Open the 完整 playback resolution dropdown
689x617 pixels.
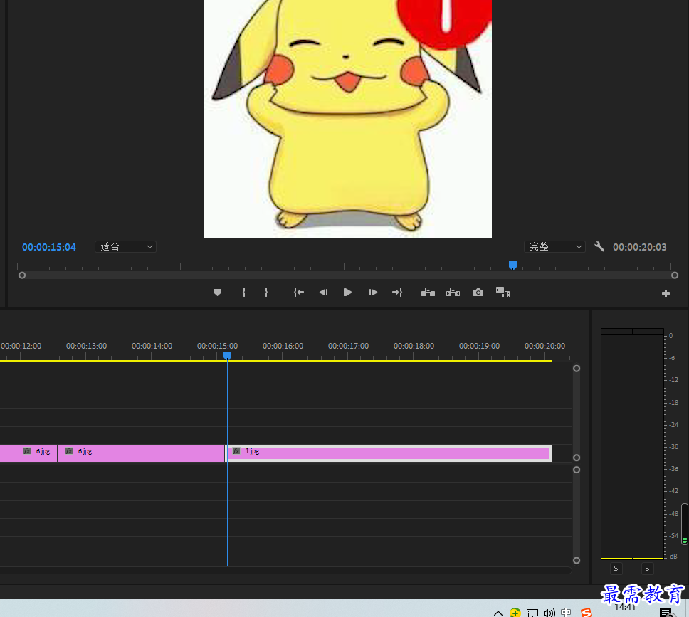coord(554,246)
